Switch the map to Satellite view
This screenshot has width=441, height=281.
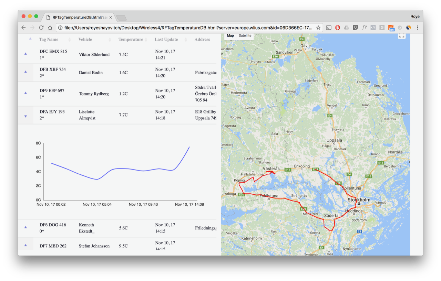245,36
